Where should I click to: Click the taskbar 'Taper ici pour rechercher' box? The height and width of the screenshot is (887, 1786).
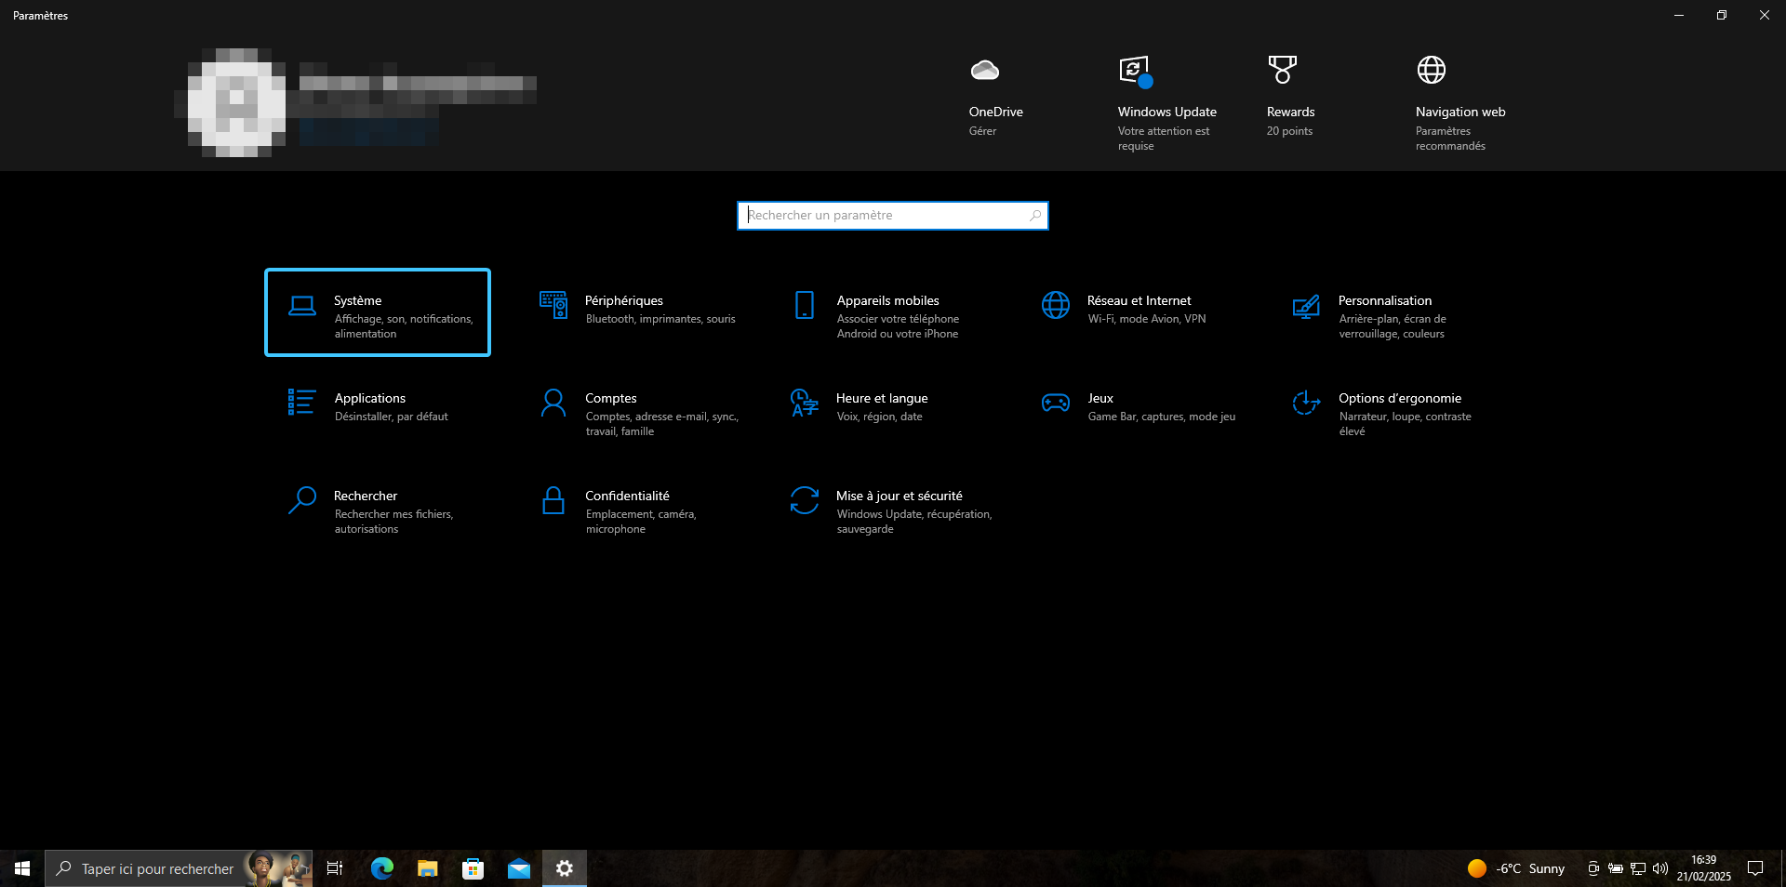tap(179, 868)
